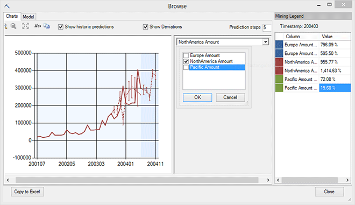The height and width of the screenshot is (205, 355).
Task: Minimize the Browse window
Action: (x=319, y=5)
